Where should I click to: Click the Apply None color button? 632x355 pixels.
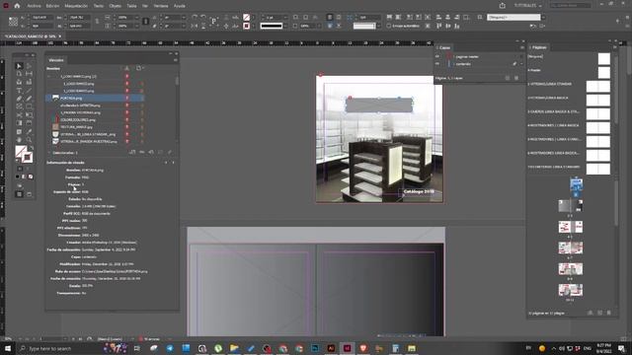(31, 177)
